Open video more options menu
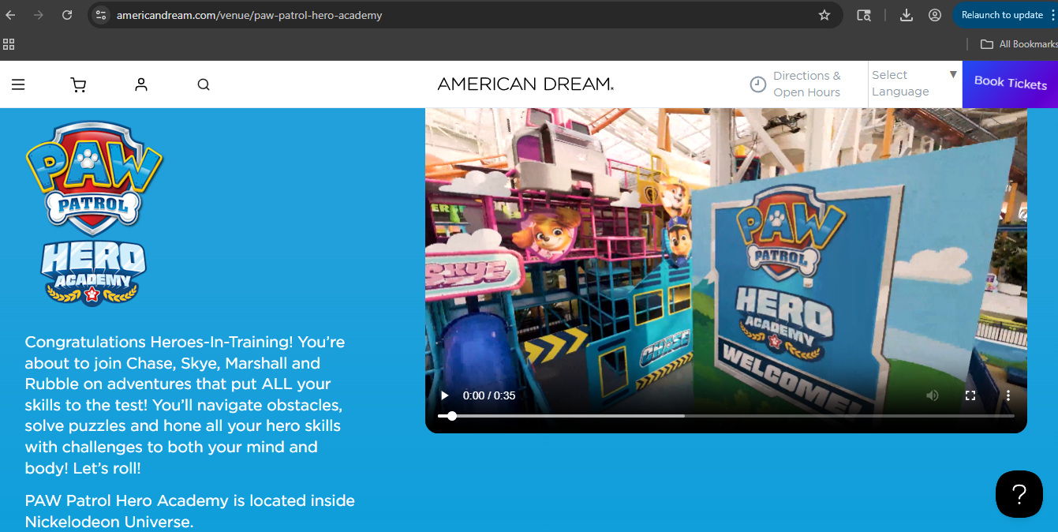Image resolution: width=1058 pixels, height=532 pixels. click(1008, 395)
